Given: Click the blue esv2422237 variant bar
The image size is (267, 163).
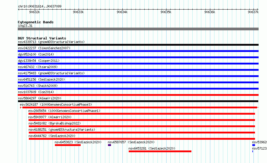Looking at the screenshot, I should (x=138, y=51).
